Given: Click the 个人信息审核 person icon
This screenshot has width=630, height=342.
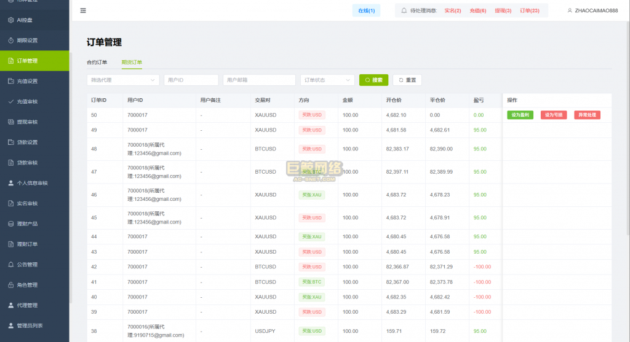Looking at the screenshot, I should tap(11, 183).
